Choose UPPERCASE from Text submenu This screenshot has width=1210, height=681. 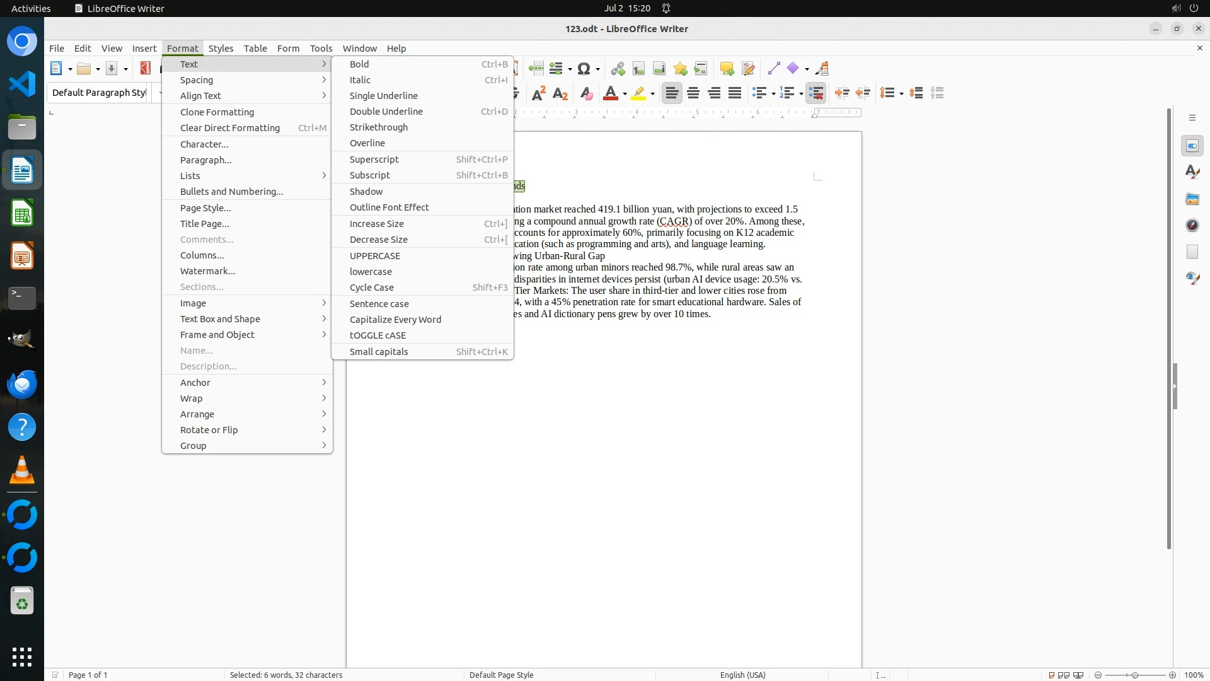click(x=375, y=256)
